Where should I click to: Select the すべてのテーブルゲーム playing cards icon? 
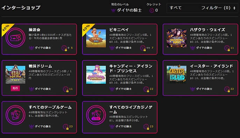15,115
